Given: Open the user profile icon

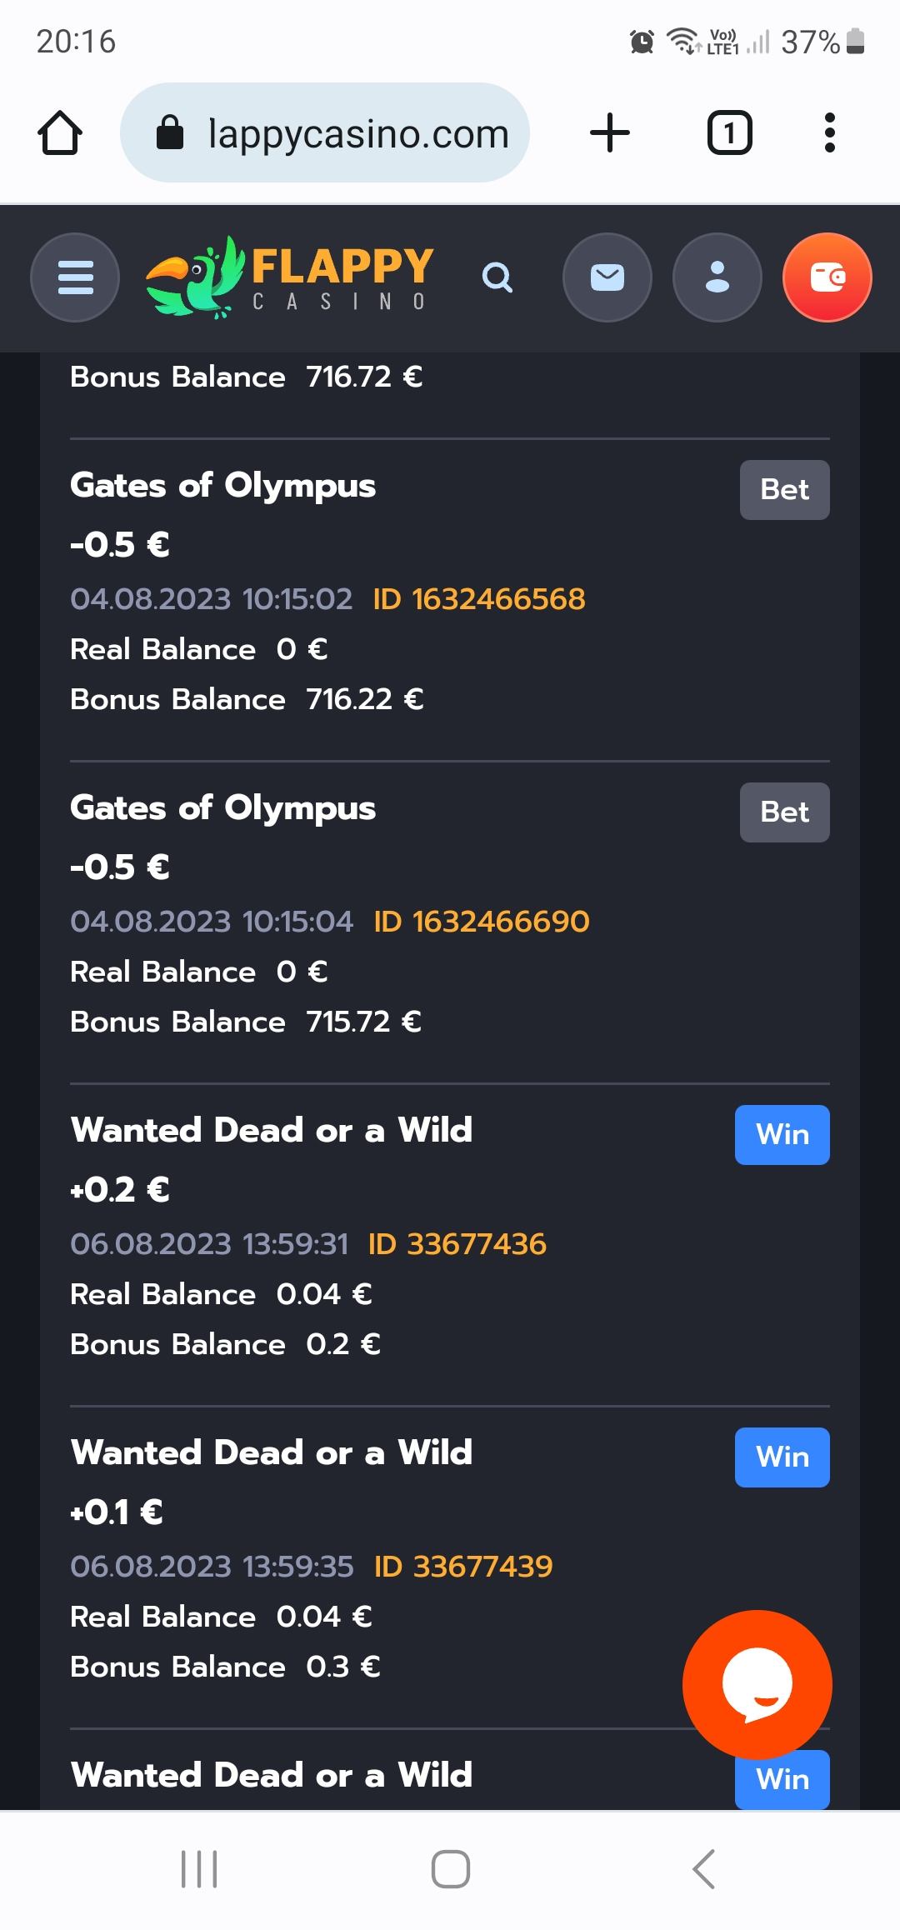Looking at the screenshot, I should (717, 277).
